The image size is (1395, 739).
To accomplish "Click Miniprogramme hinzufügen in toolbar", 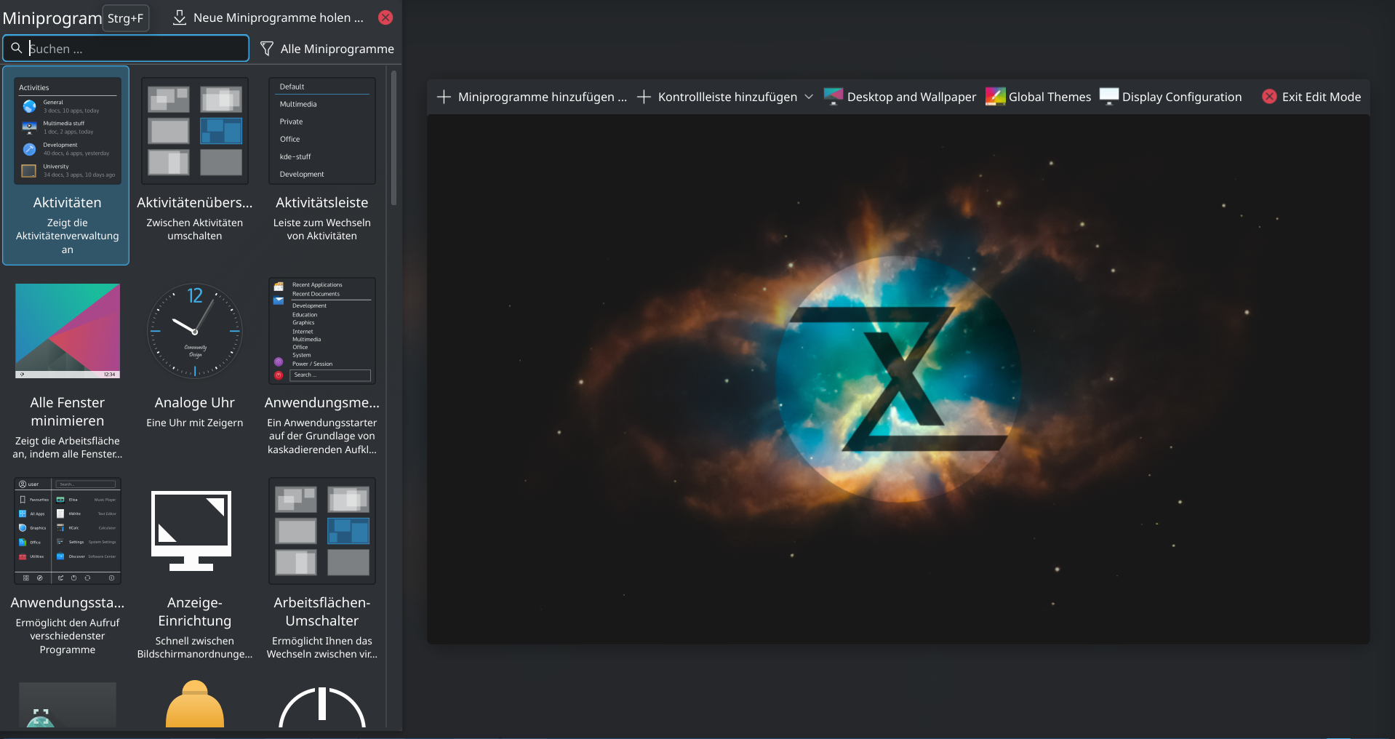I will click(x=532, y=97).
